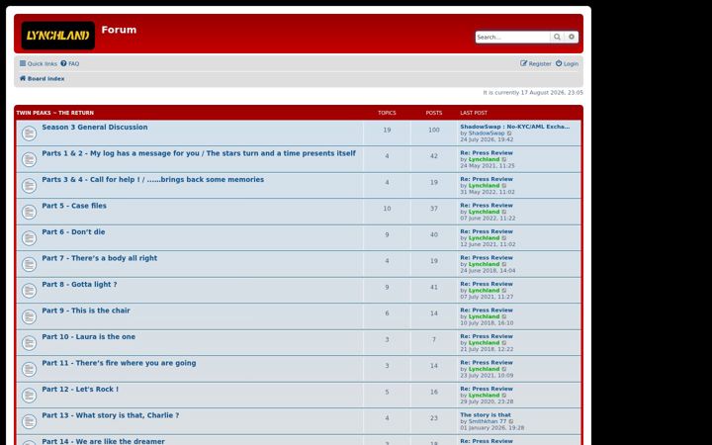The image size is (712, 445).
Task: Click forum icon beside Part 6 - Don't die
Action: pyautogui.click(x=29, y=238)
